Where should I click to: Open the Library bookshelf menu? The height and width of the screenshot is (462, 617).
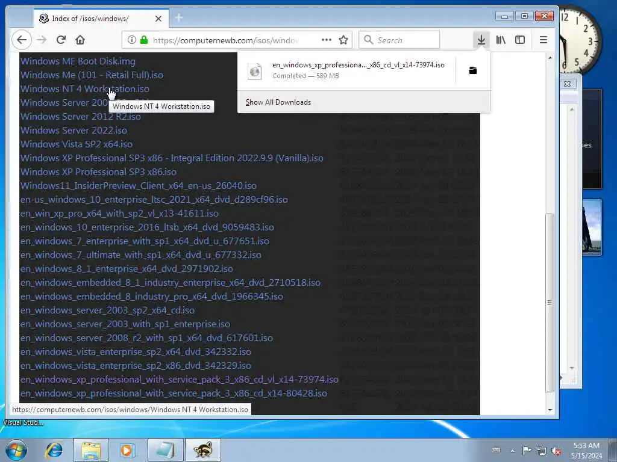501,40
